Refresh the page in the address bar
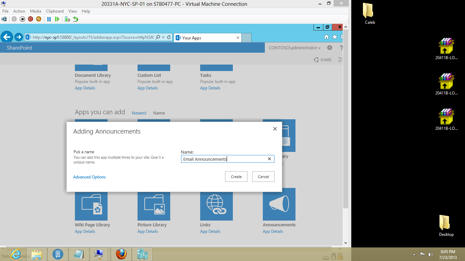 tap(169, 37)
